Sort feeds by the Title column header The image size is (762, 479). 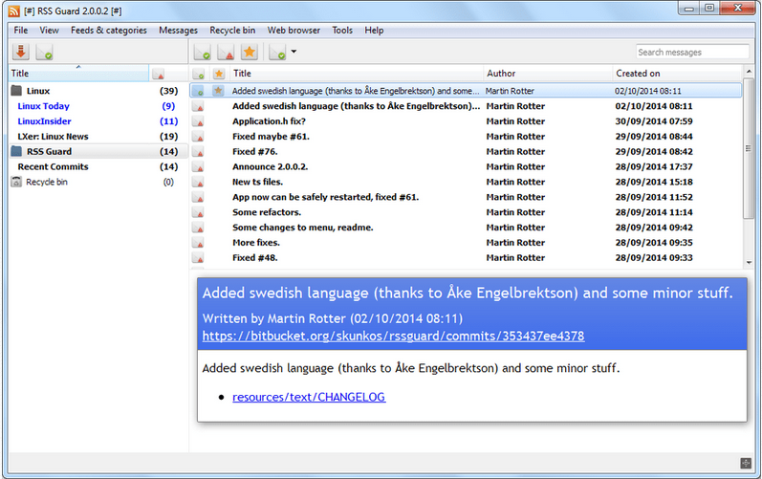pos(78,74)
